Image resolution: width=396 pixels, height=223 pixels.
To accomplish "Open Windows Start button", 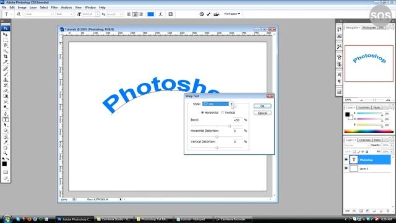I will click(7, 219).
